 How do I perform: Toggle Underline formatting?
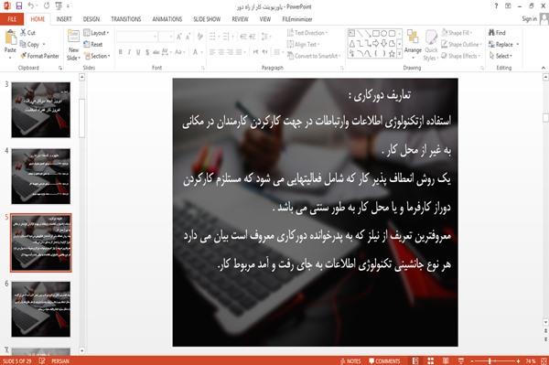(138, 52)
